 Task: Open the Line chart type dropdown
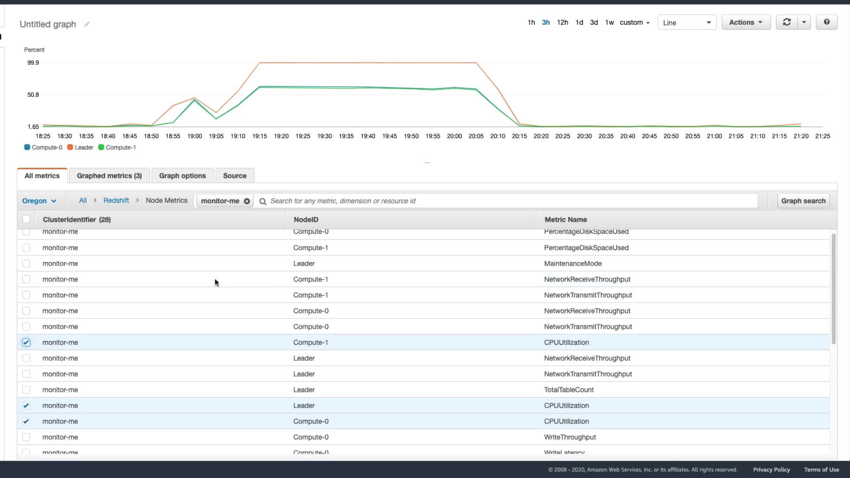click(687, 23)
